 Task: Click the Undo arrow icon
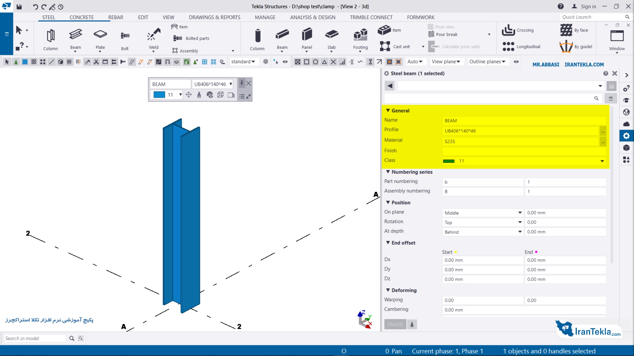click(35, 7)
